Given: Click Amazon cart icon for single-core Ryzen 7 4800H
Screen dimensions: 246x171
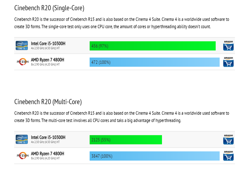Looking at the screenshot, I should coord(228,62).
